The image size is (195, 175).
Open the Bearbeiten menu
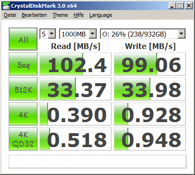click(x=34, y=15)
